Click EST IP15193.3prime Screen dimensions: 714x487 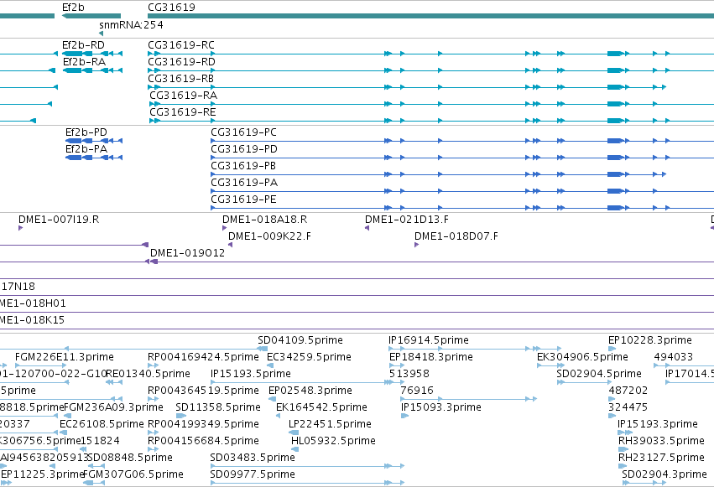point(658,425)
